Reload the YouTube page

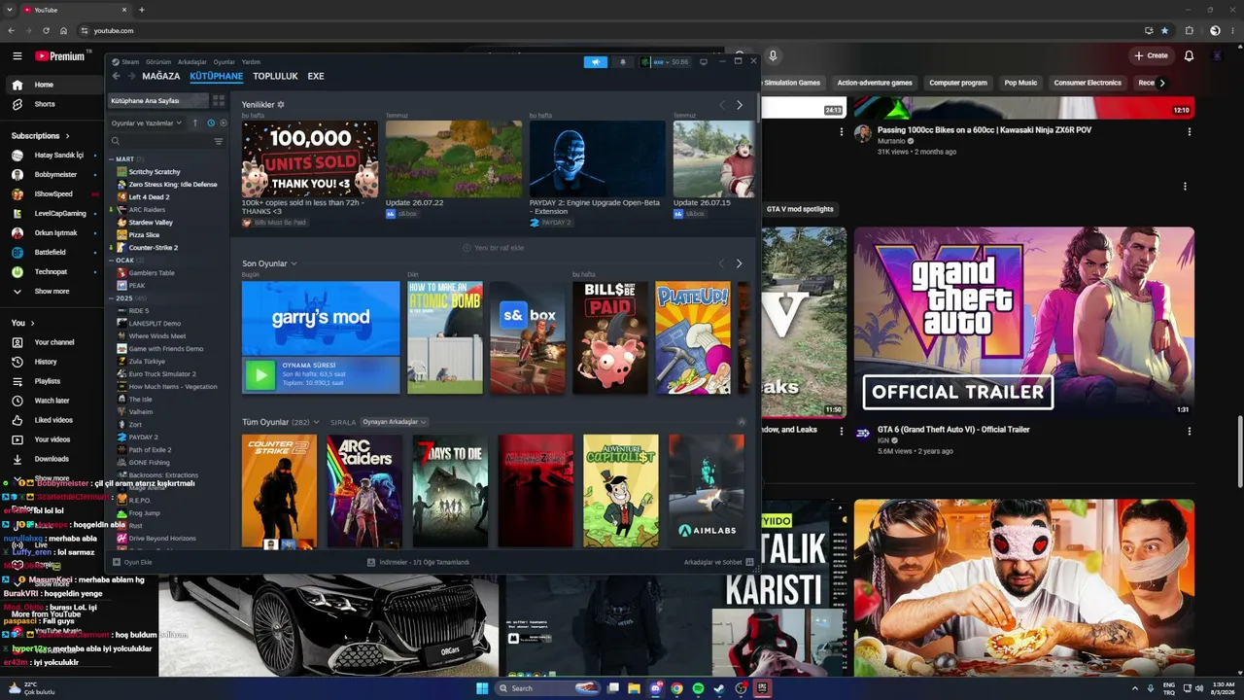pos(46,31)
